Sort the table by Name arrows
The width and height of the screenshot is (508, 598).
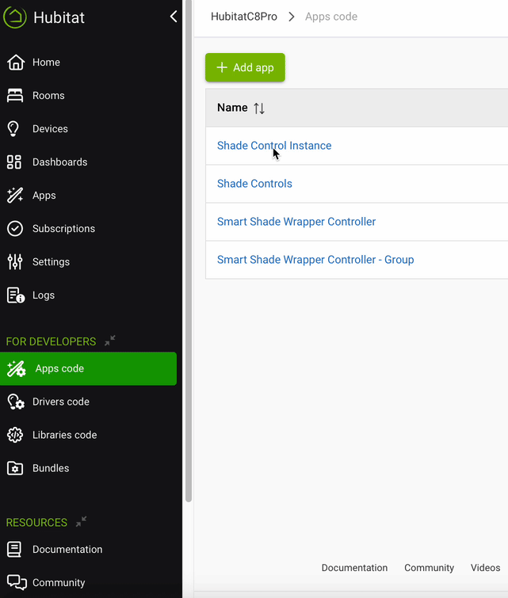(259, 109)
